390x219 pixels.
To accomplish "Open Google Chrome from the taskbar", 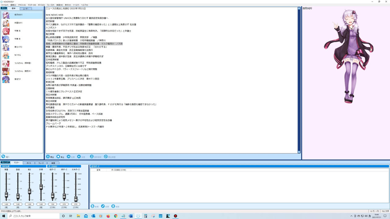I will coord(116,216).
